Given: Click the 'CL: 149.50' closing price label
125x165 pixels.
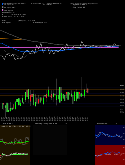Looking at the screenshot, I should click(x=46, y=4).
